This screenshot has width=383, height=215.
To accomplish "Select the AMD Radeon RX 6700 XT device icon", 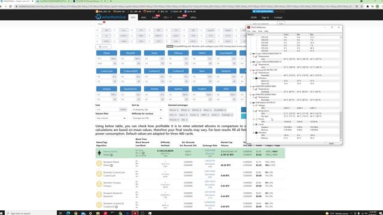I will (x=254, y=103).
